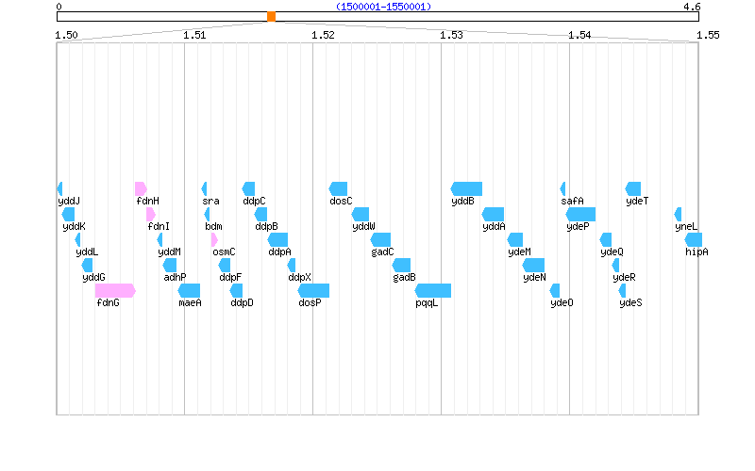Open the adhP gene label

tap(175, 277)
